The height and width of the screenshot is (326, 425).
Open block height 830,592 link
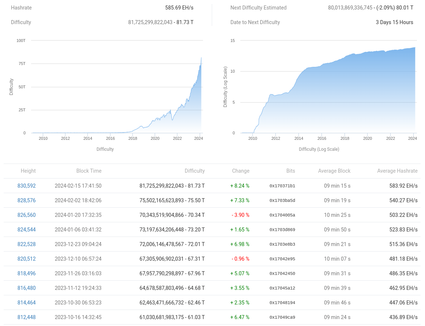27,186
